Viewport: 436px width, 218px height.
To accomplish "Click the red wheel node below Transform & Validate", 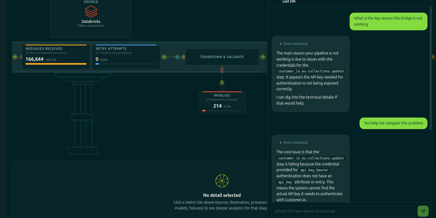I will (222, 71).
